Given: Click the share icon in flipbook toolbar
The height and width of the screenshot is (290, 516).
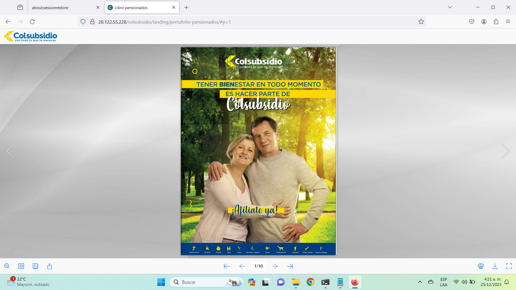Looking at the screenshot, I should [x=49, y=266].
